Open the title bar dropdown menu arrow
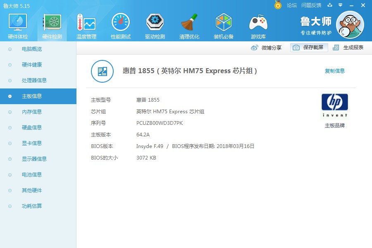The width and height of the screenshot is (372, 248). 341,5
